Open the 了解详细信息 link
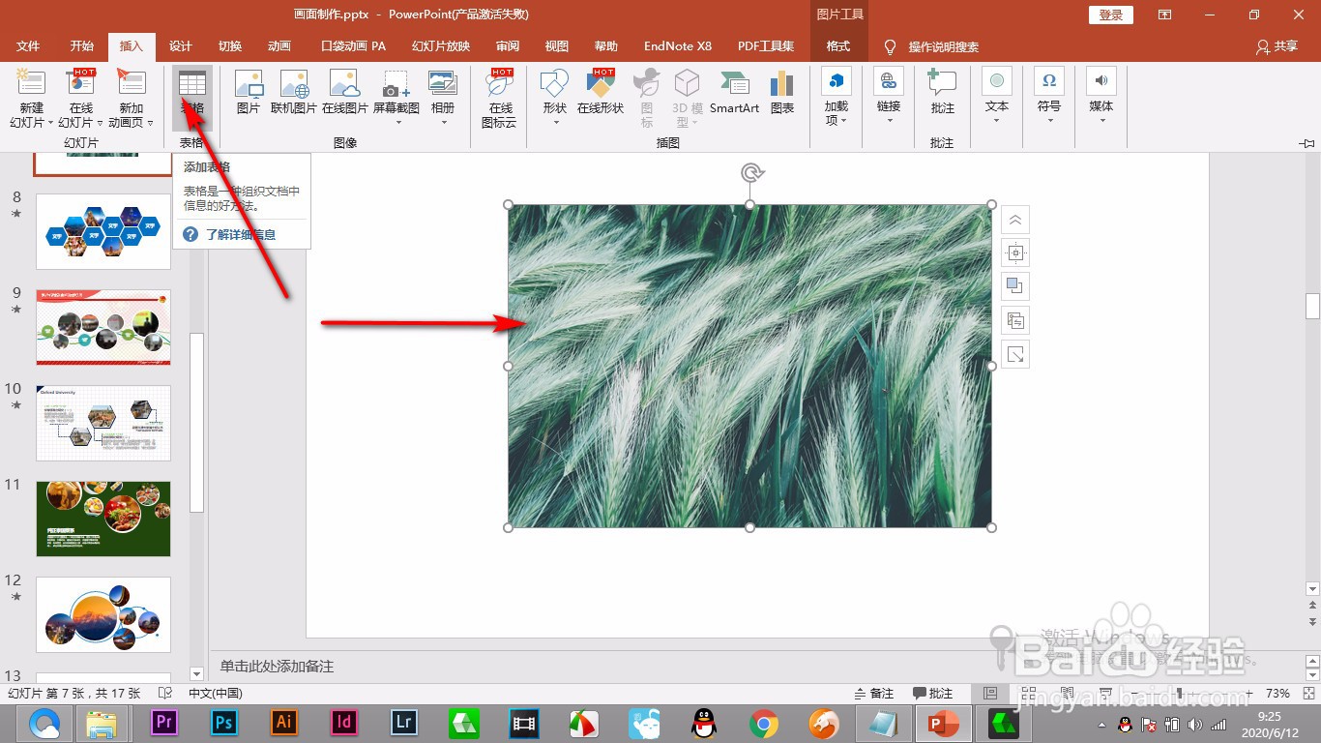Screen dimensions: 1321x743 (x=241, y=234)
